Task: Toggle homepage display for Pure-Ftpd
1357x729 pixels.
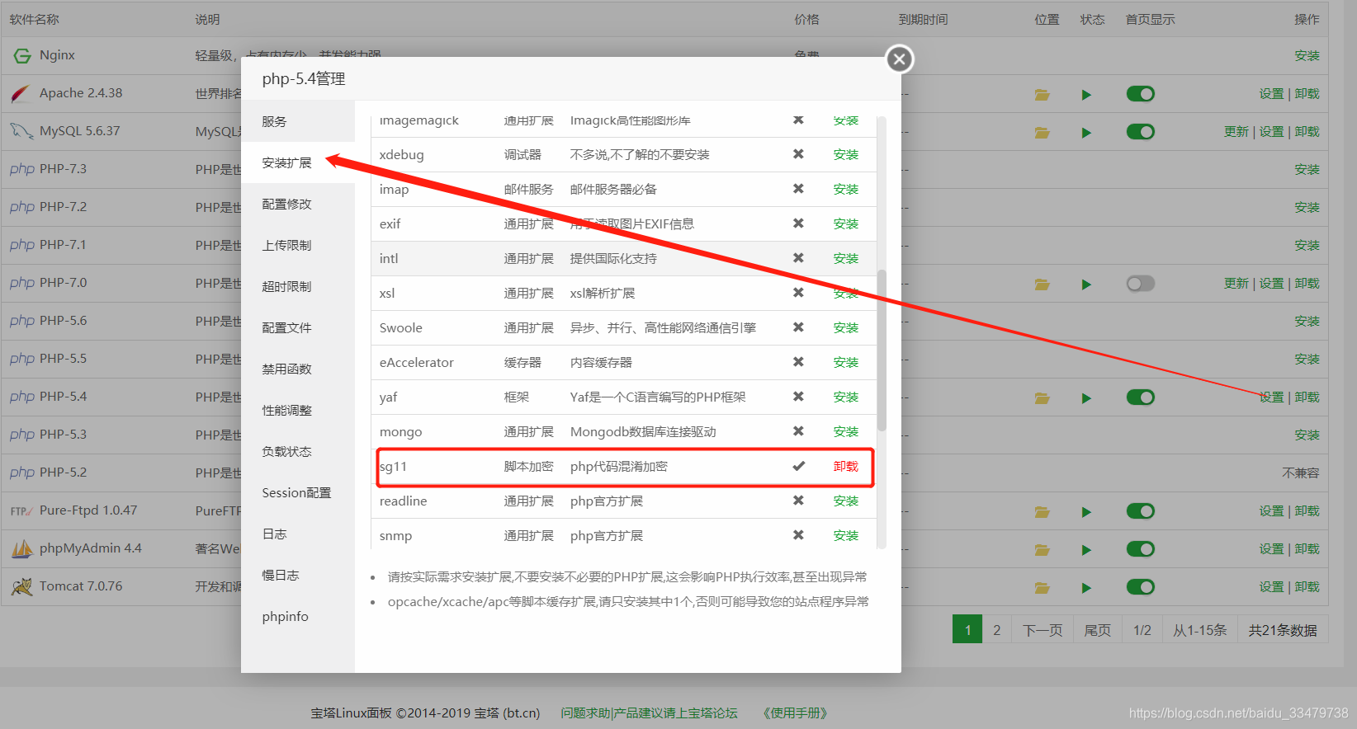Action: tap(1141, 511)
